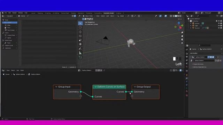Open the Tool properties tab icon
The width and height of the screenshot is (223, 125).
(187, 50)
